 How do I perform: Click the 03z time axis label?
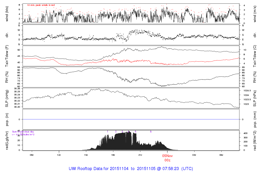[x=194, y=155]
